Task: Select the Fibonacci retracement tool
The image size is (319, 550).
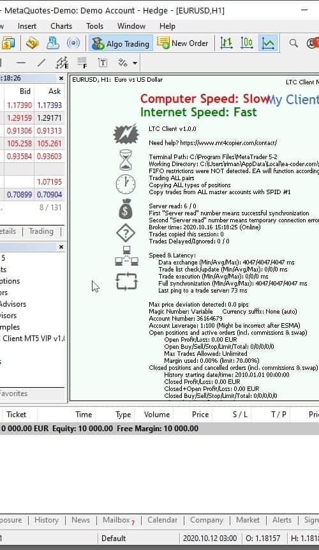Action: click(82, 63)
